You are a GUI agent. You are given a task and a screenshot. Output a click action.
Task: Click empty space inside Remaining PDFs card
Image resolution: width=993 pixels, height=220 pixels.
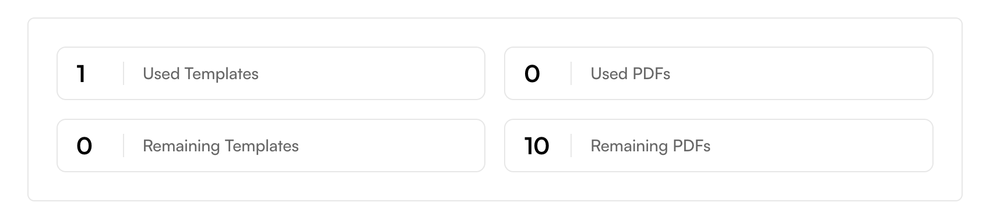click(822, 146)
